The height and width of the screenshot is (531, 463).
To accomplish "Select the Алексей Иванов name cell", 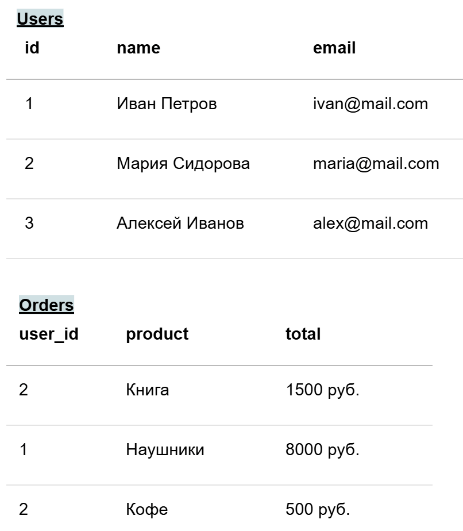I will [x=180, y=223].
